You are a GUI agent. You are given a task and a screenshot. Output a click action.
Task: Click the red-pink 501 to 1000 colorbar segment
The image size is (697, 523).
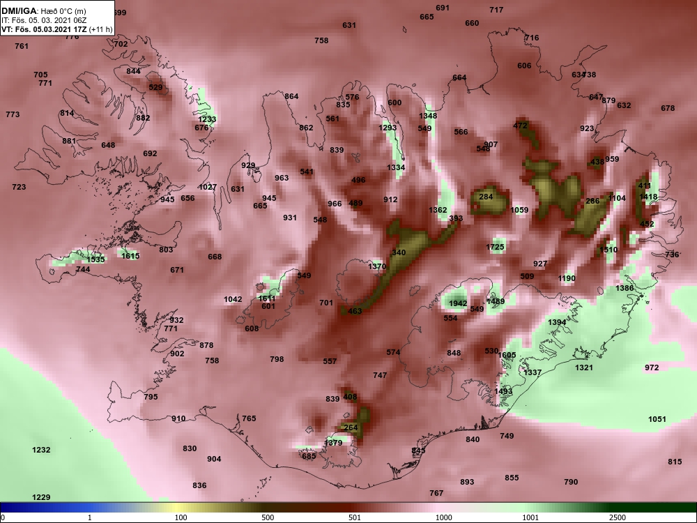pyautogui.click(x=399, y=508)
